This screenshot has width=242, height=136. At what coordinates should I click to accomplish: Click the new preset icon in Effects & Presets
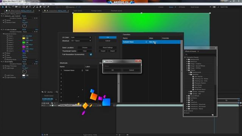[x=213, y=115]
